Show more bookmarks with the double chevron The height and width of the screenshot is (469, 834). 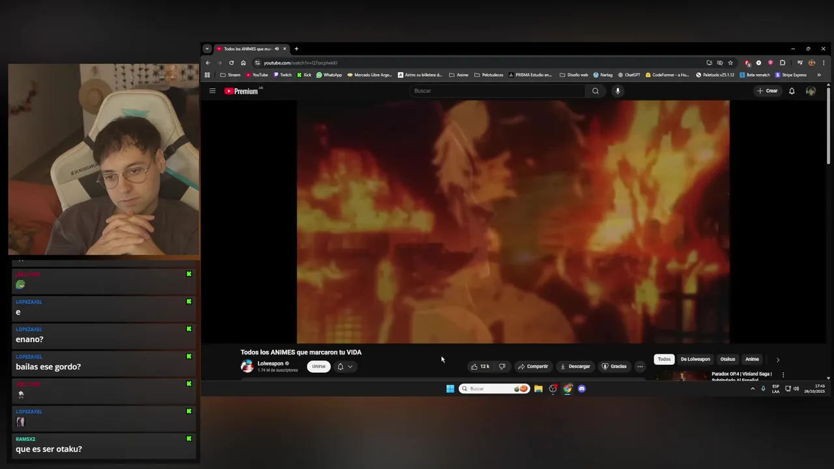(819, 75)
